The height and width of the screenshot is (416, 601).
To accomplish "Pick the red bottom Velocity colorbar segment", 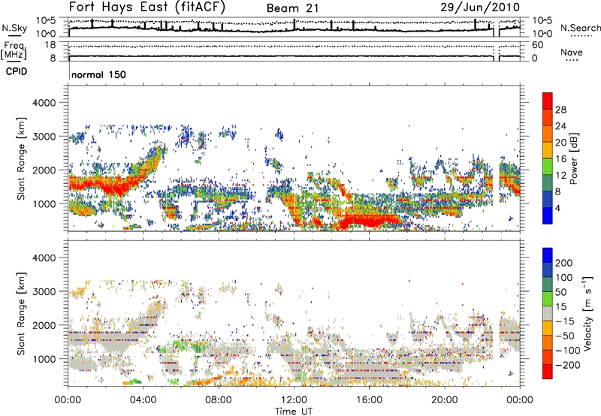I will click(548, 372).
